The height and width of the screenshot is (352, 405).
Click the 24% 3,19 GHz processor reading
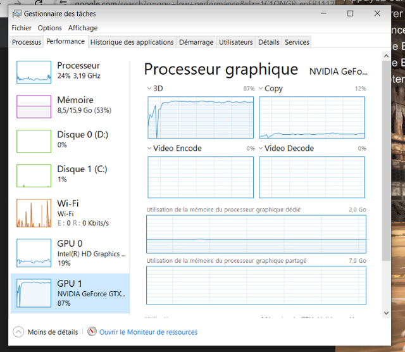(78, 76)
